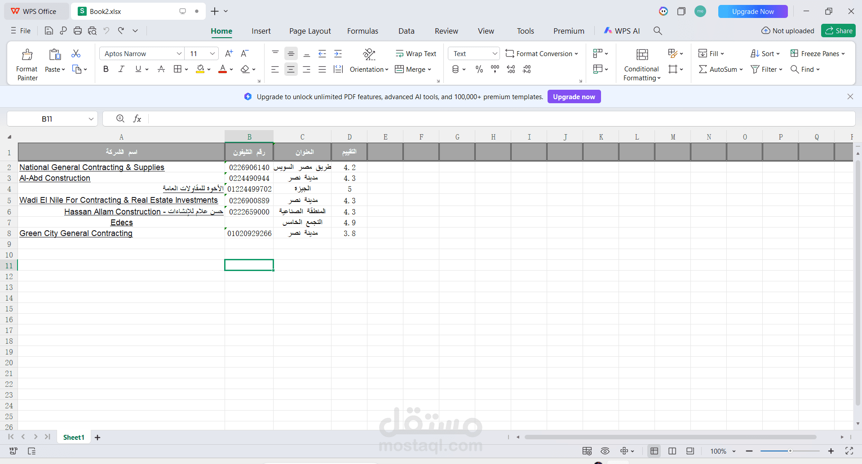Click the Increase Indent icon
The width and height of the screenshot is (862, 464).
338,54
